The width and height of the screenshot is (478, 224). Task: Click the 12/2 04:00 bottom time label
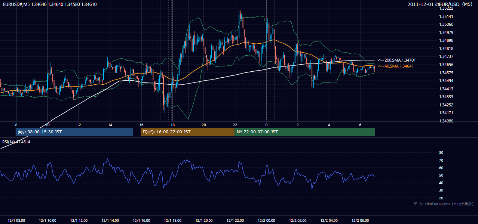pos(329,221)
